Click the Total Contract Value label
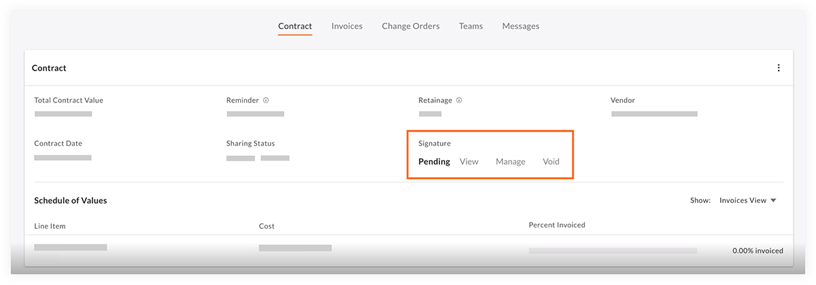Image resolution: width=816 pixels, height=285 pixels. [x=69, y=100]
